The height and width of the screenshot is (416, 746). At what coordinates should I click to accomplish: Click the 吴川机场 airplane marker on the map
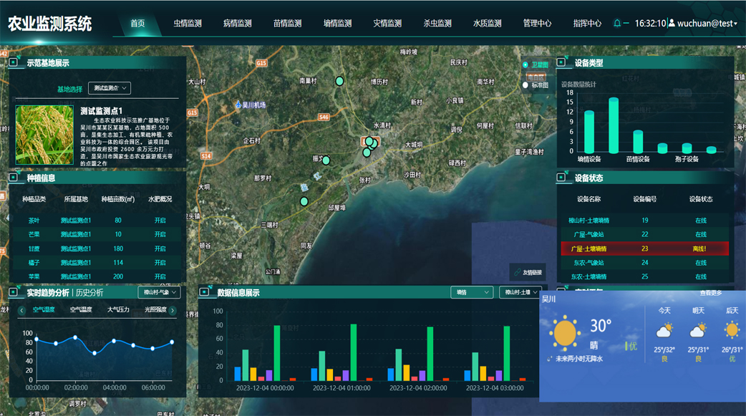click(238, 105)
